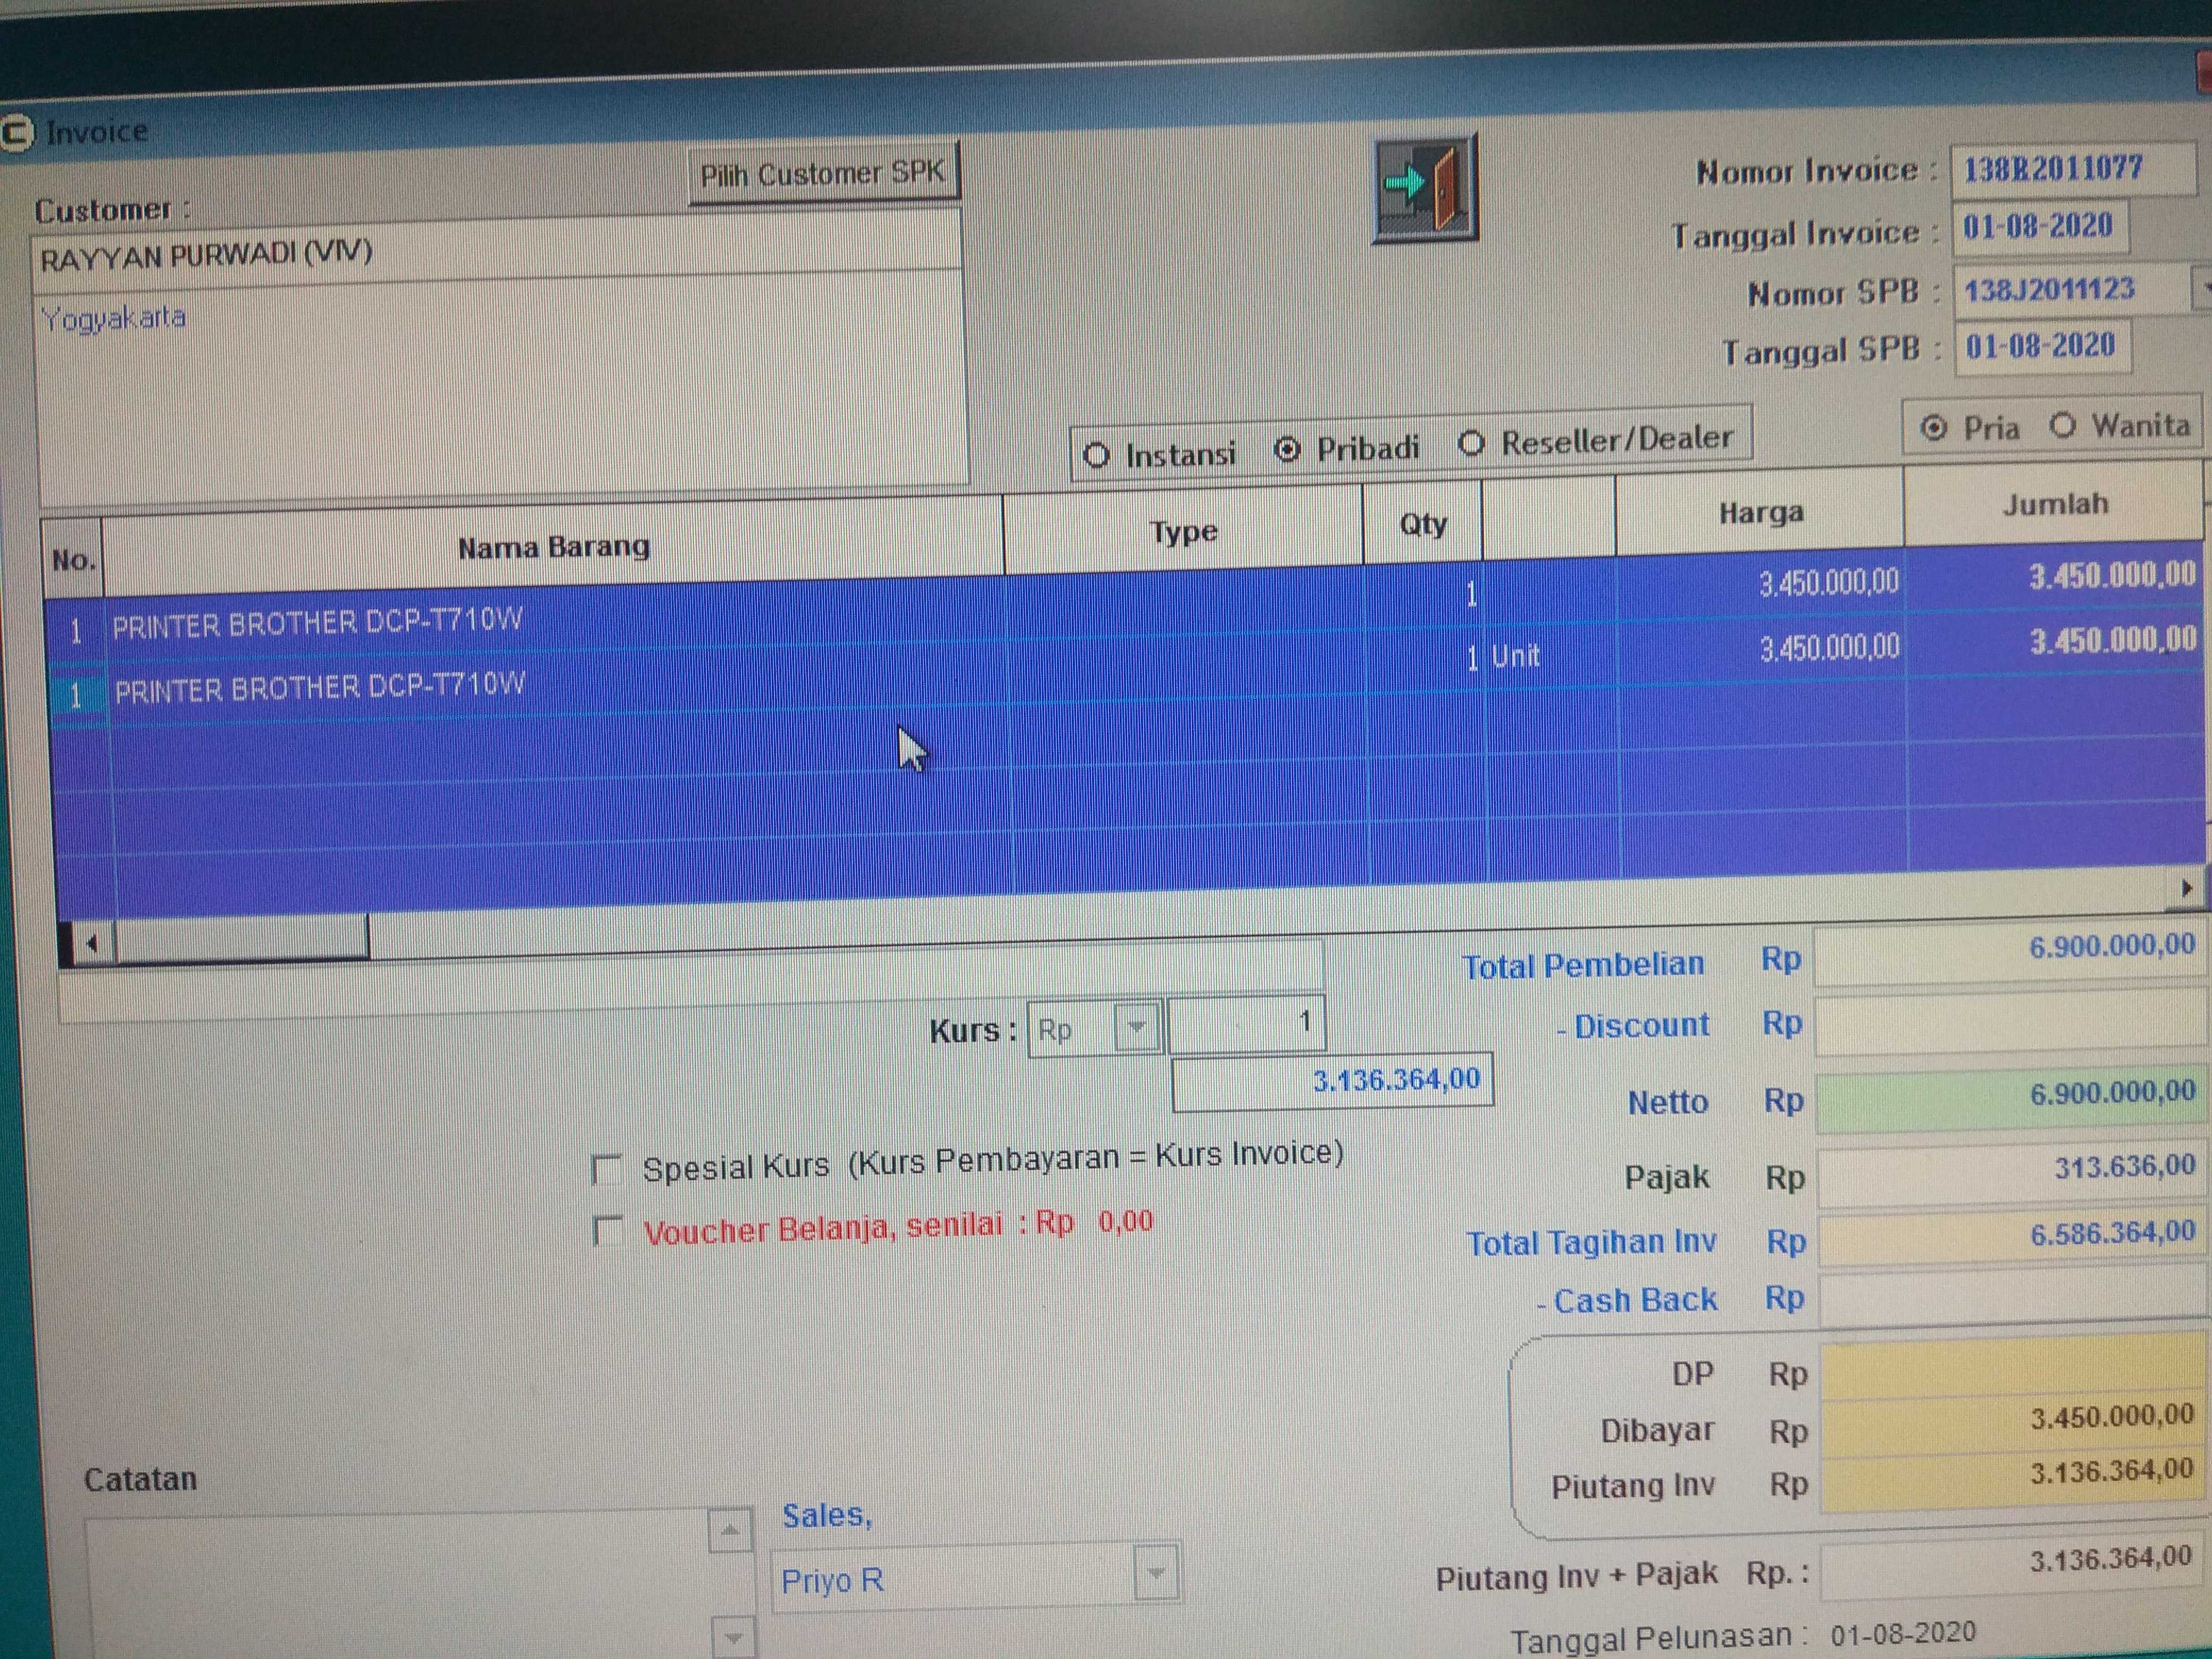Select the Instansi radio button
Screen dimensions: 2212x1659
click(x=1097, y=456)
